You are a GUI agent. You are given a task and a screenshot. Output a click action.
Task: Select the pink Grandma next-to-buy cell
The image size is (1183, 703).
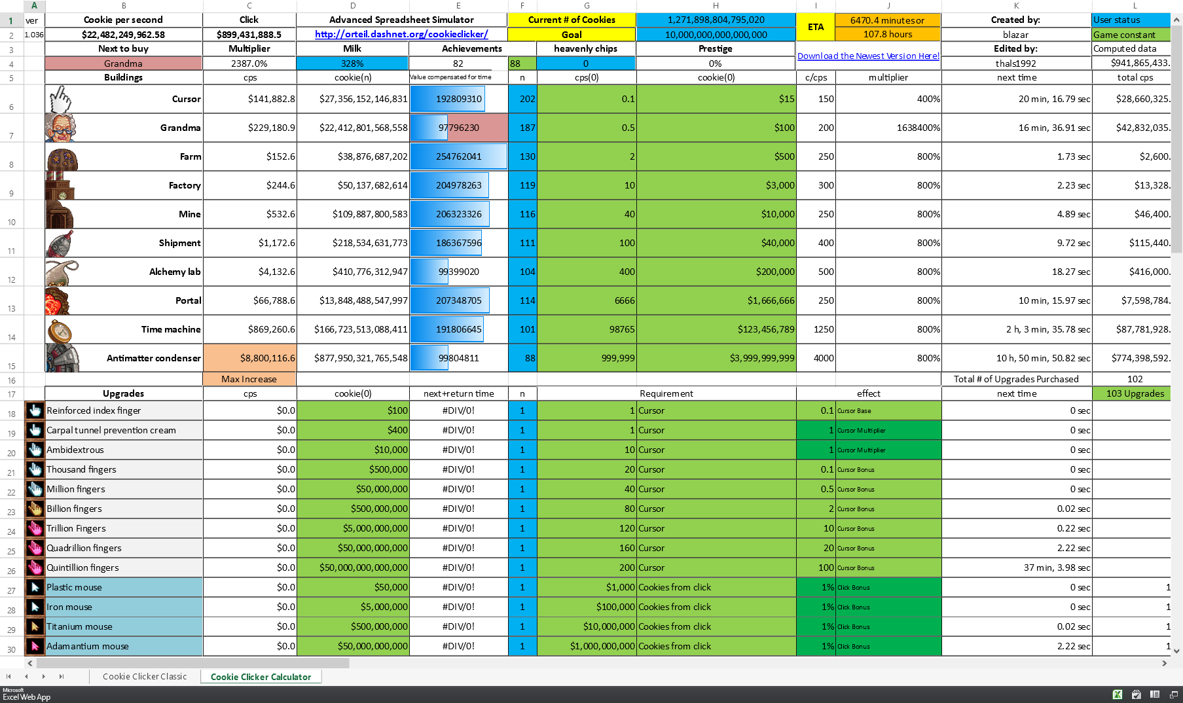point(124,63)
